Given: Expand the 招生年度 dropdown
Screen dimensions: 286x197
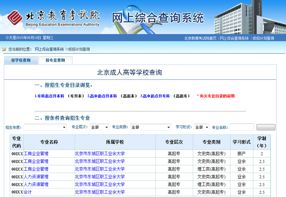Looking at the screenshot, I should (45, 127).
